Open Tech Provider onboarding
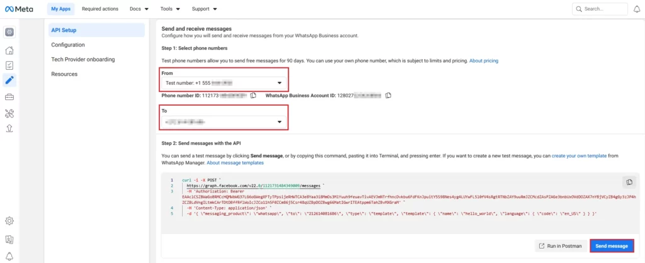645x263 pixels. pos(83,60)
